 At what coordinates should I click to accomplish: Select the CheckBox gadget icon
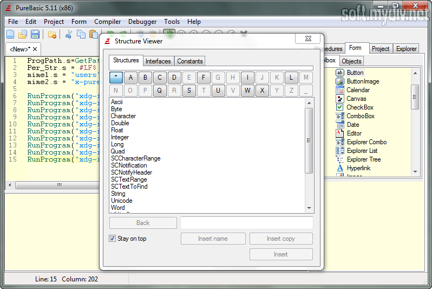point(340,107)
